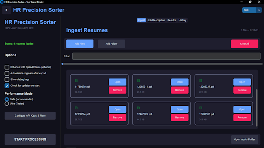
Task: Remove 12065211.pdf from the list
Action: pyautogui.click(x=180, y=90)
